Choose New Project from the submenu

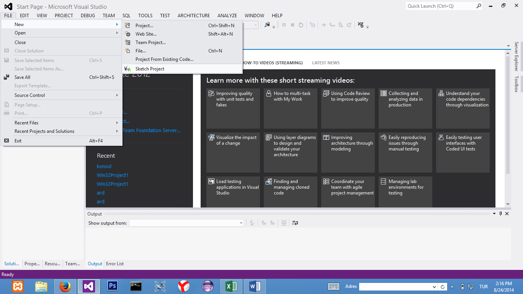182,26
